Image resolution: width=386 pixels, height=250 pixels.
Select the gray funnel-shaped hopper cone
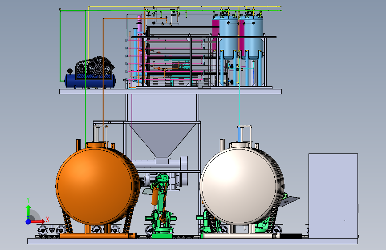162,141
